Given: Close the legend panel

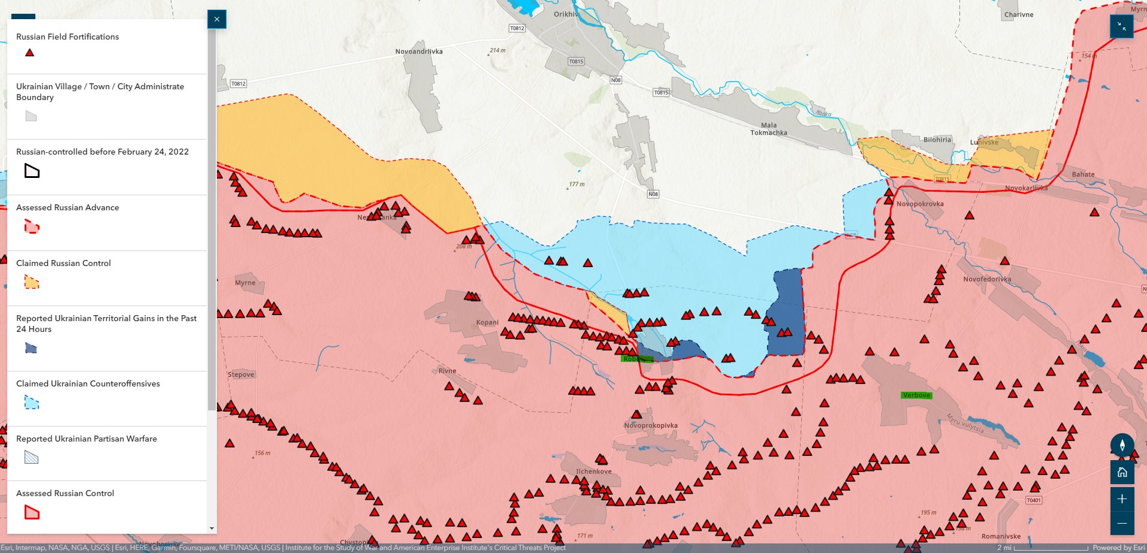Looking at the screenshot, I should click(x=217, y=19).
